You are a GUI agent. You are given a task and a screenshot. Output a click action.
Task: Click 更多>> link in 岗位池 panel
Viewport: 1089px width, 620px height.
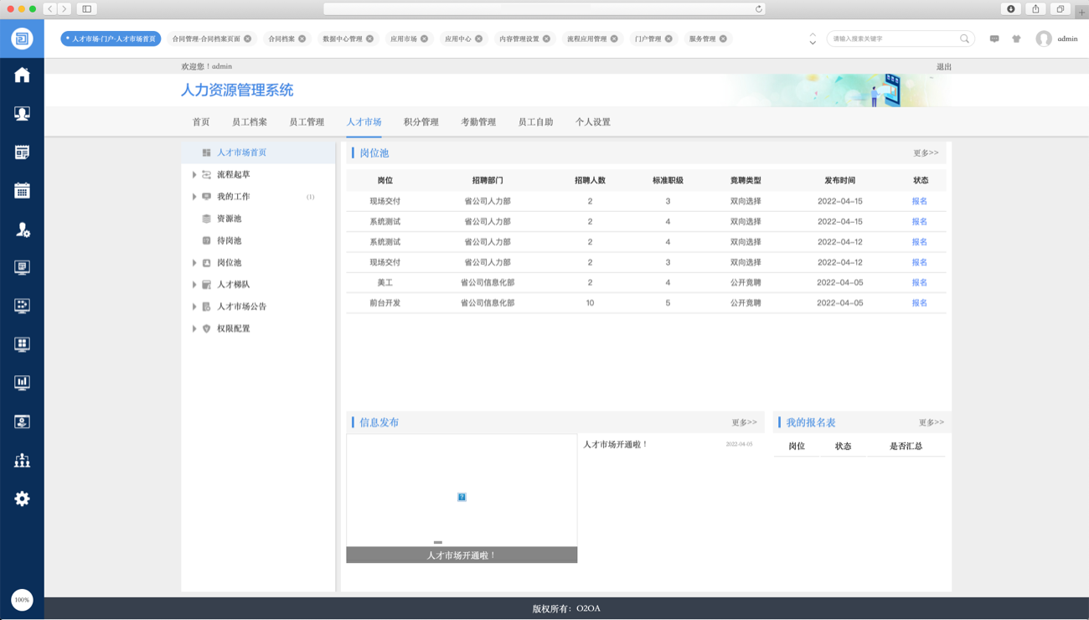925,153
